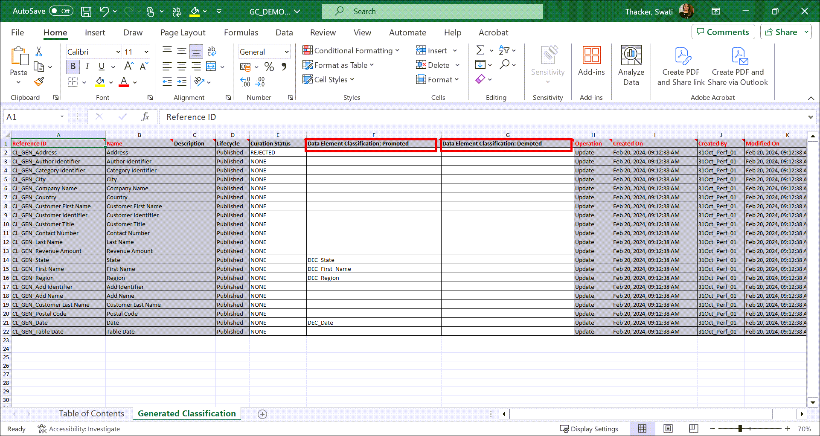
Task: Toggle the AutoSave switch
Action: tap(61, 11)
